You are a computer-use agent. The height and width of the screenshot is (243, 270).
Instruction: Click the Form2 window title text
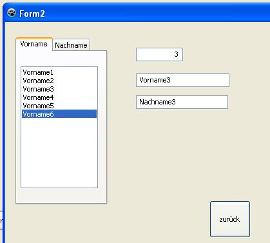pyautogui.click(x=32, y=14)
